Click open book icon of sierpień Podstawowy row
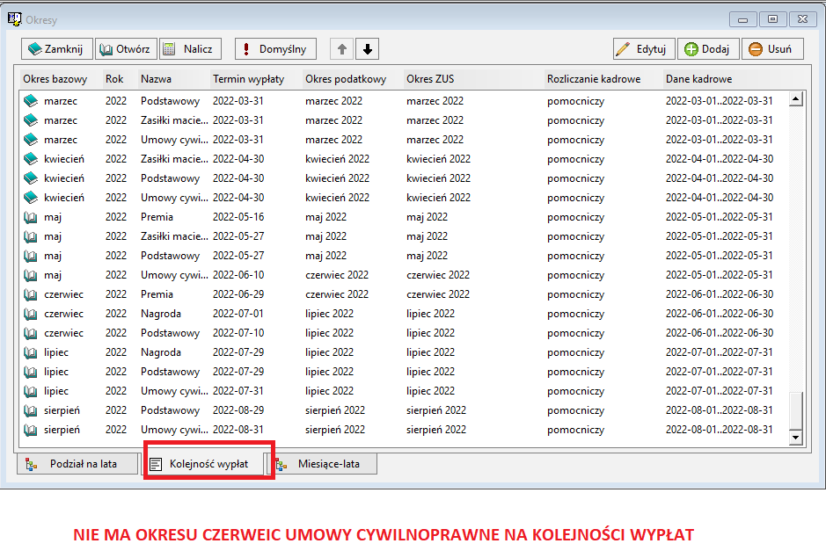The height and width of the screenshot is (558, 826). coord(31,410)
